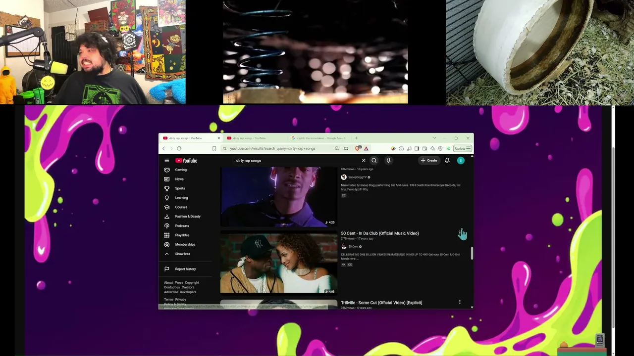Select the 4K badge under 50 Cent video
This screenshot has height=356, width=634.
click(x=344, y=265)
